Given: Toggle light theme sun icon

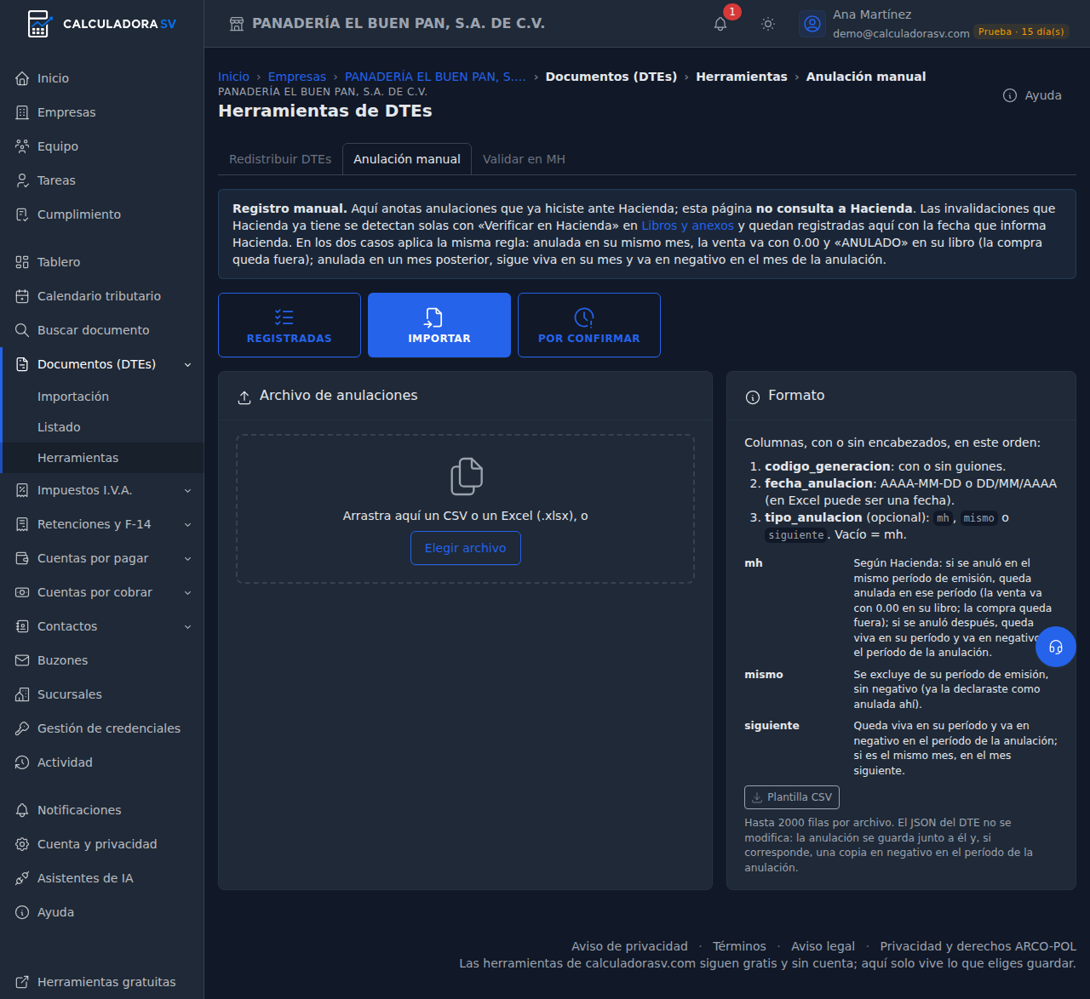Looking at the screenshot, I should coord(768,24).
